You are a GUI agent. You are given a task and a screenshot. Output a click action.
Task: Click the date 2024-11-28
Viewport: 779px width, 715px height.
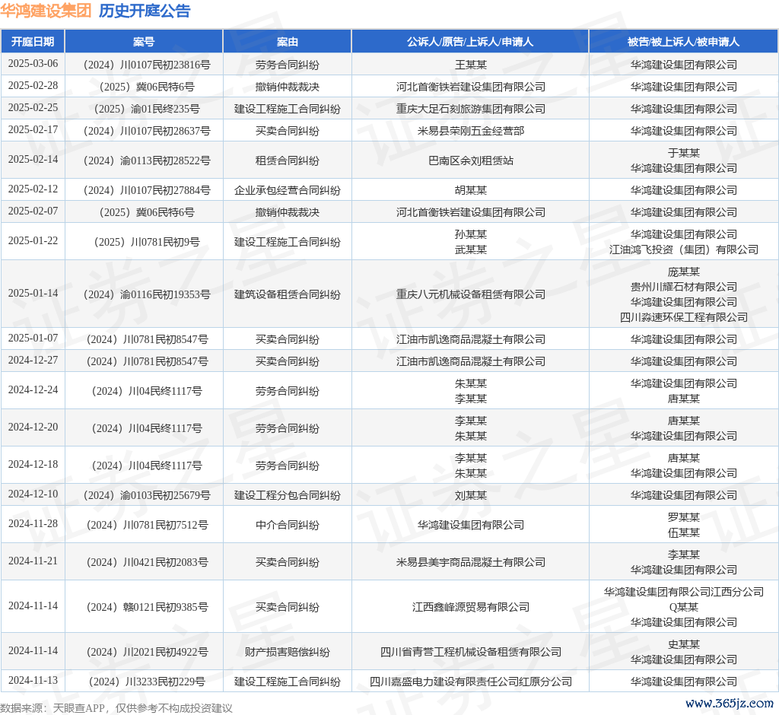pos(33,524)
